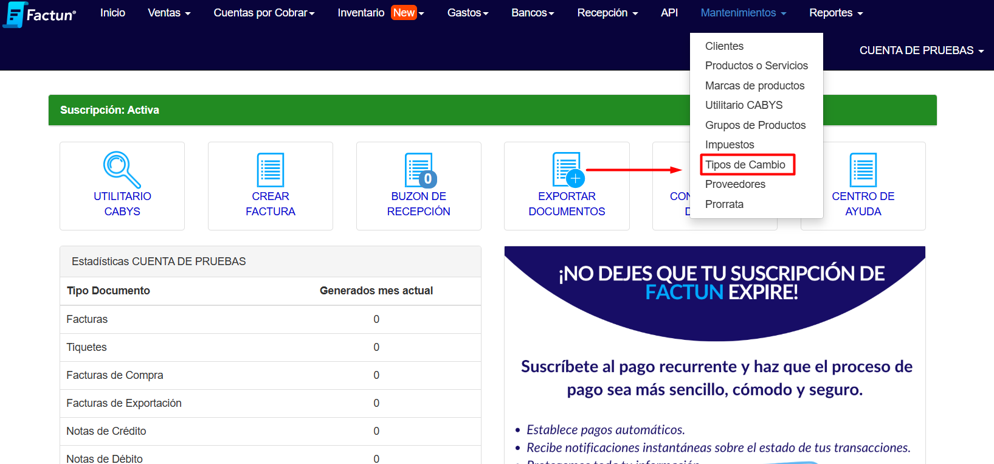Select Tipos de Cambio menu entry

[745, 165]
